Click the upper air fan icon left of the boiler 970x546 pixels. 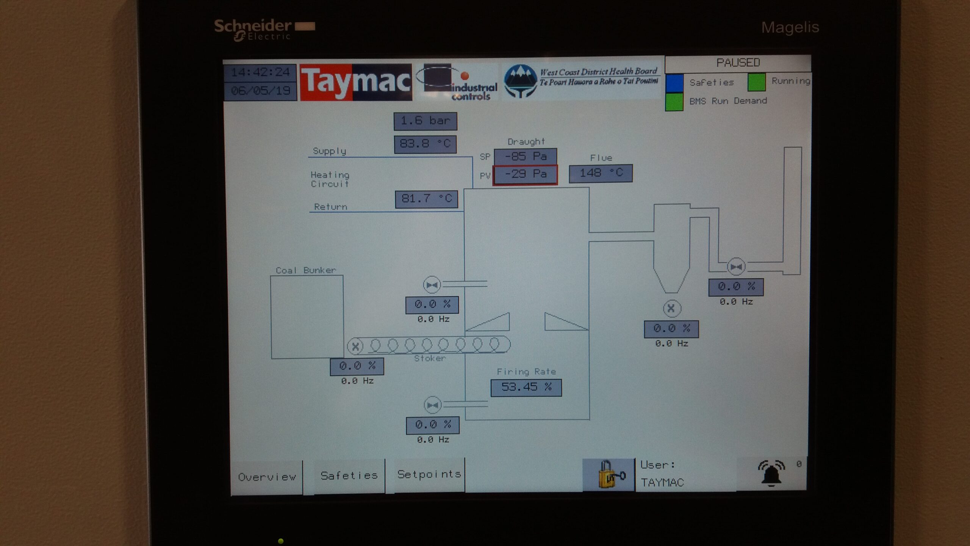tap(432, 285)
